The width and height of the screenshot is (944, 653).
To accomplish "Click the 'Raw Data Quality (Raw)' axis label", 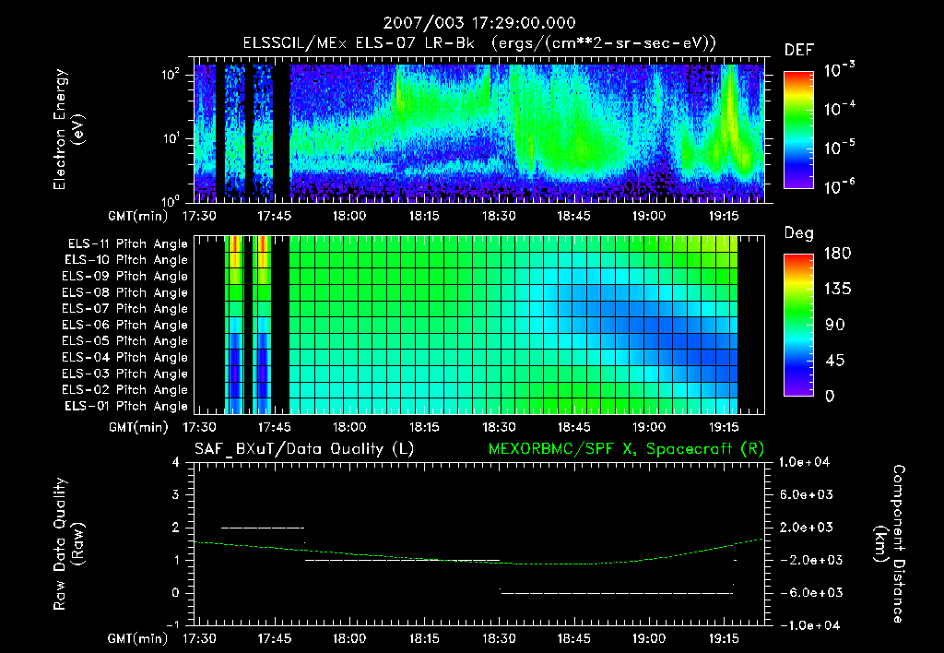I will point(68,544).
